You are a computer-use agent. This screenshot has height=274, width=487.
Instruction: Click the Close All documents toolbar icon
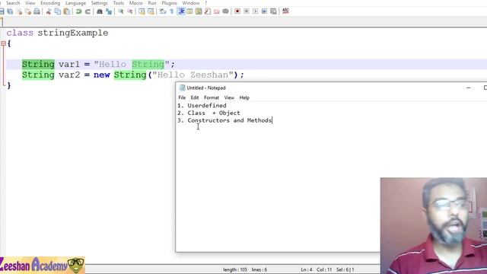tap(28, 11)
